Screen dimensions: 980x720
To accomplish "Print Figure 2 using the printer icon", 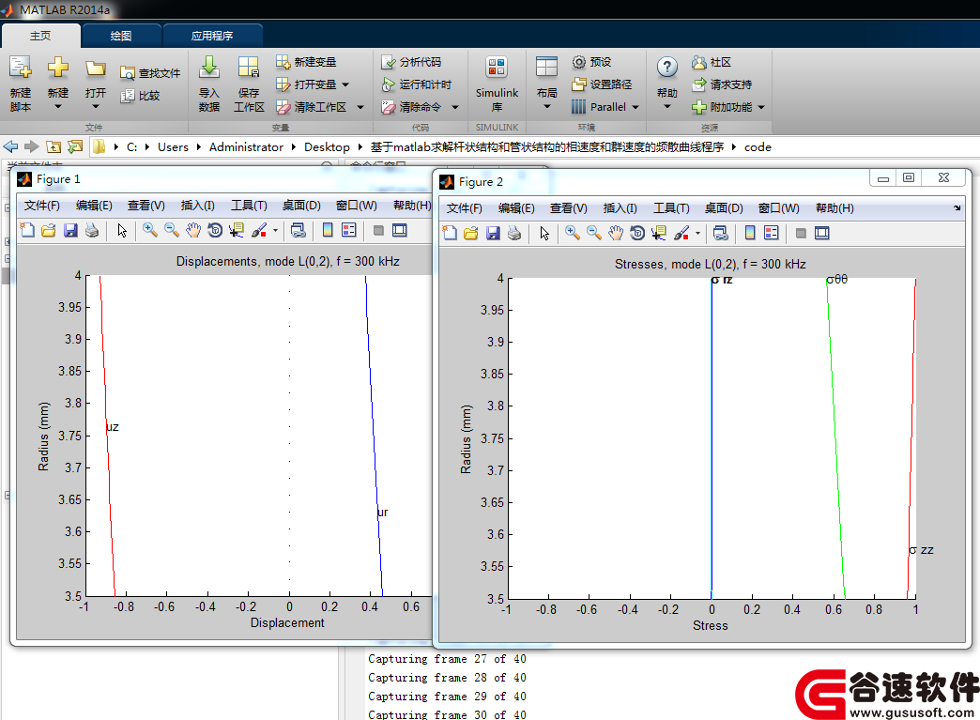I will pos(514,233).
